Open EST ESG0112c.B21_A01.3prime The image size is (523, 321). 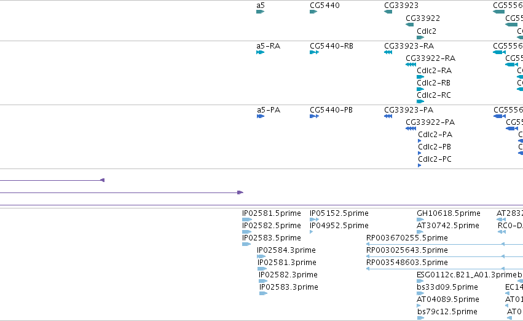tap(420, 281)
